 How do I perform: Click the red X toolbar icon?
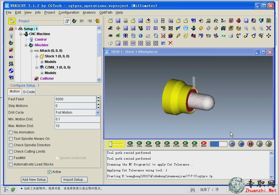click(171, 43)
